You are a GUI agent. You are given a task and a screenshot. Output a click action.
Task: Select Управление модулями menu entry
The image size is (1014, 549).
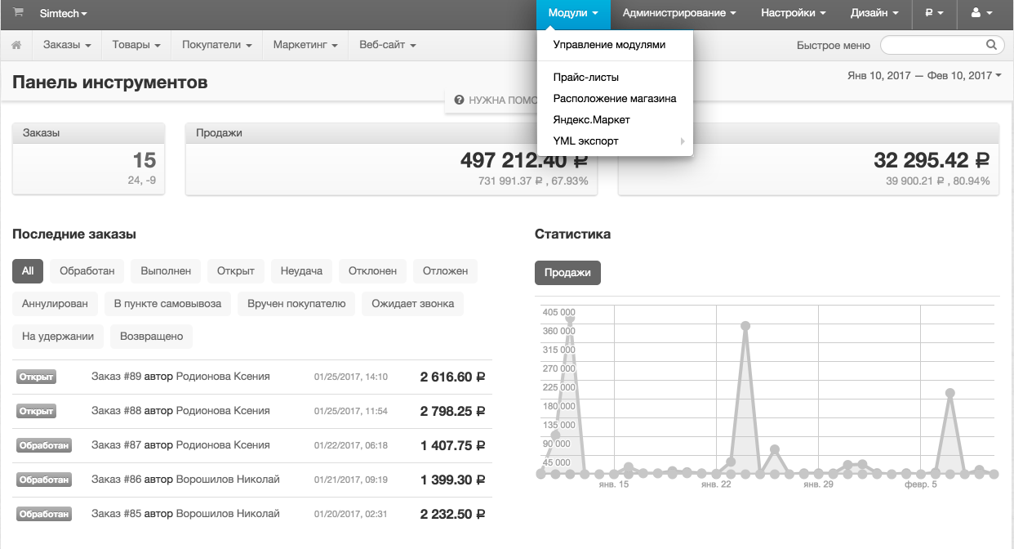tap(615, 45)
